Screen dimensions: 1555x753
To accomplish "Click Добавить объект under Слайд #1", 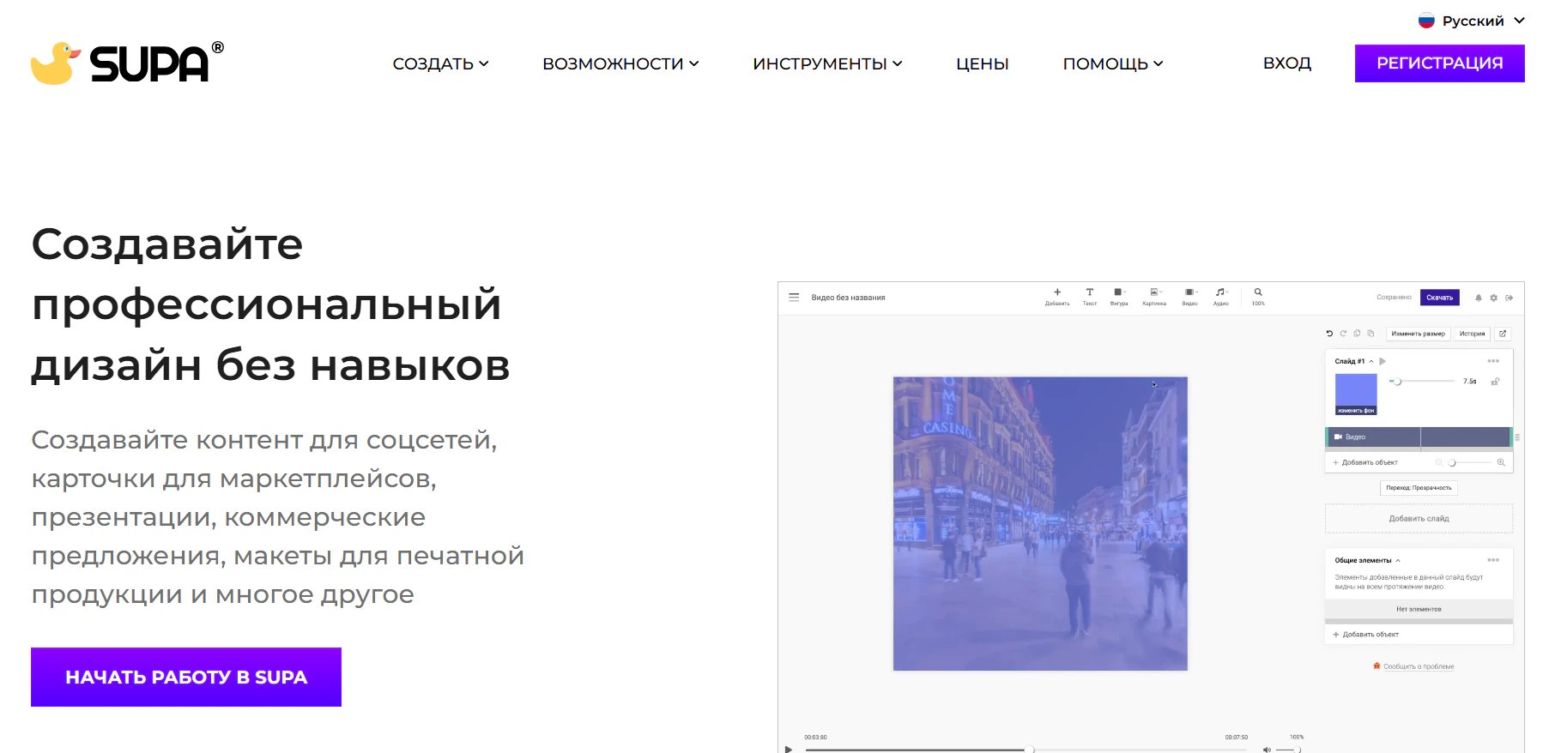I will click(1365, 462).
